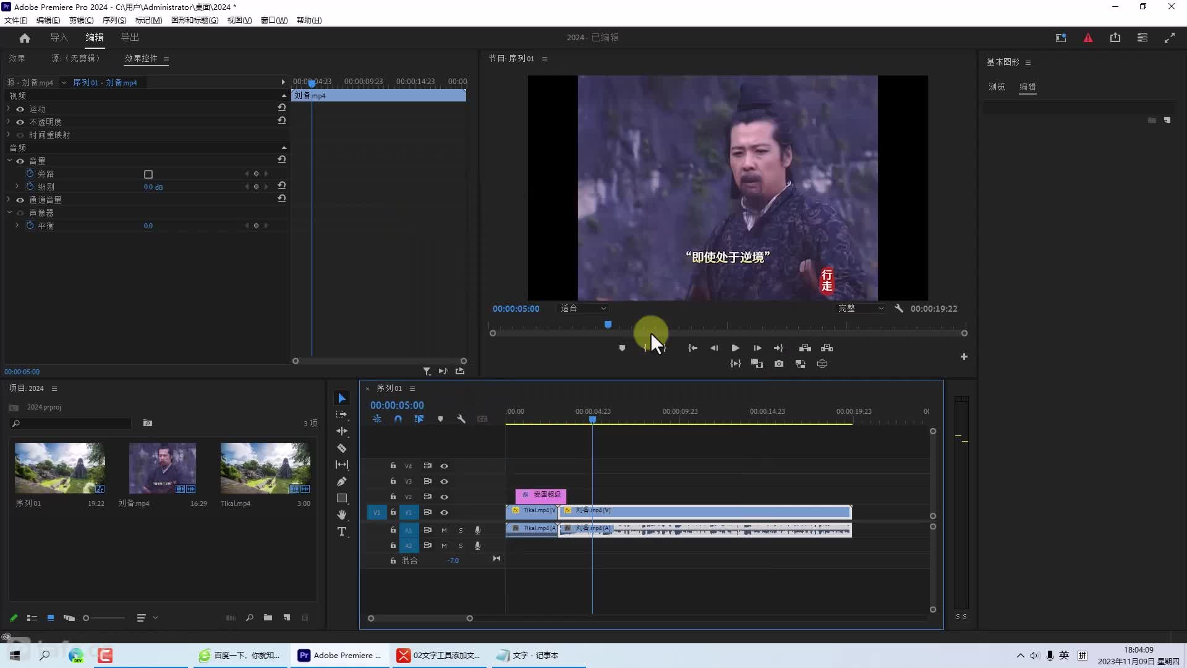This screenshot has width=1187, height=668.
Task: Open the 图形和标题(G) menu
Action: [195, 20]
